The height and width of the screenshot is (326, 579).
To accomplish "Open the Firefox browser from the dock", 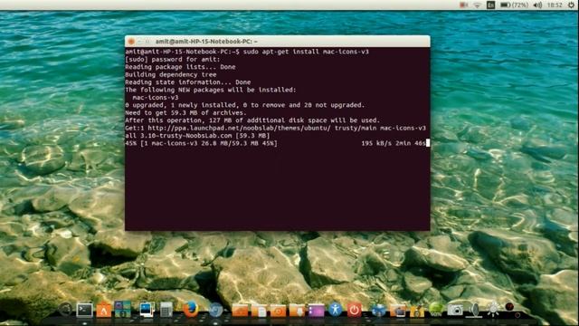I will (191, 310).
